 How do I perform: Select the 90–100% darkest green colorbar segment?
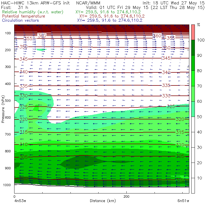[x=193, y=48]
